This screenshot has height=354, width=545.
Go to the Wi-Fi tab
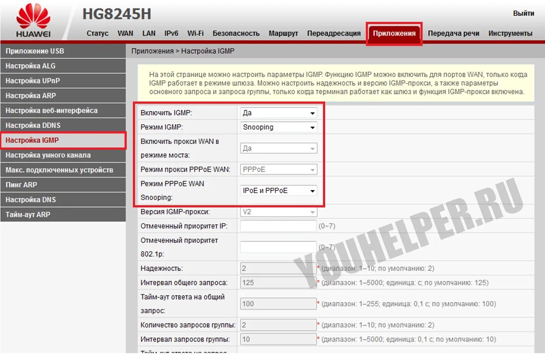pos(195,33)
